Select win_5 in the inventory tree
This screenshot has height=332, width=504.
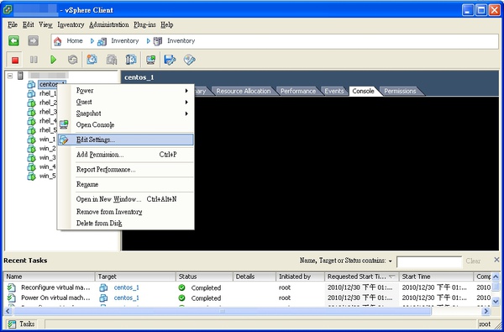48,177
